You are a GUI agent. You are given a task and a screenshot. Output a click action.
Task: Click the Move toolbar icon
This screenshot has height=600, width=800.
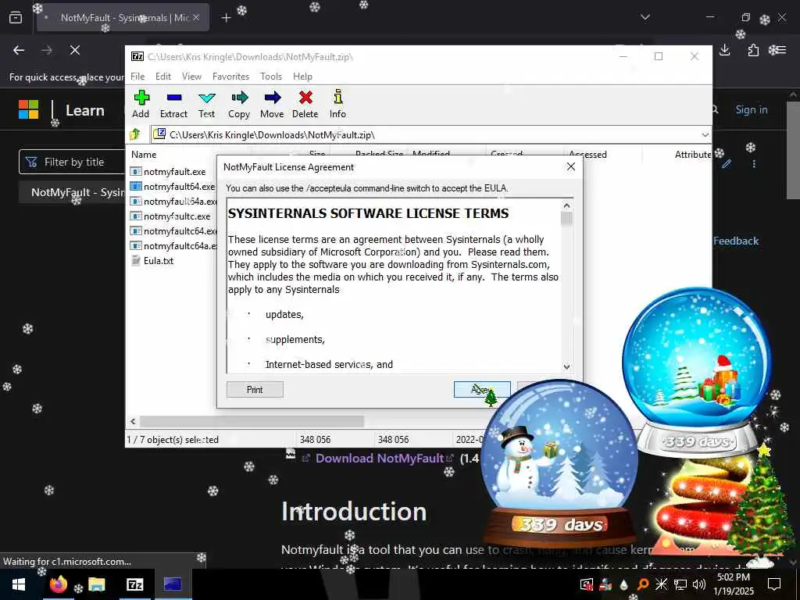(x=272, y=104)
